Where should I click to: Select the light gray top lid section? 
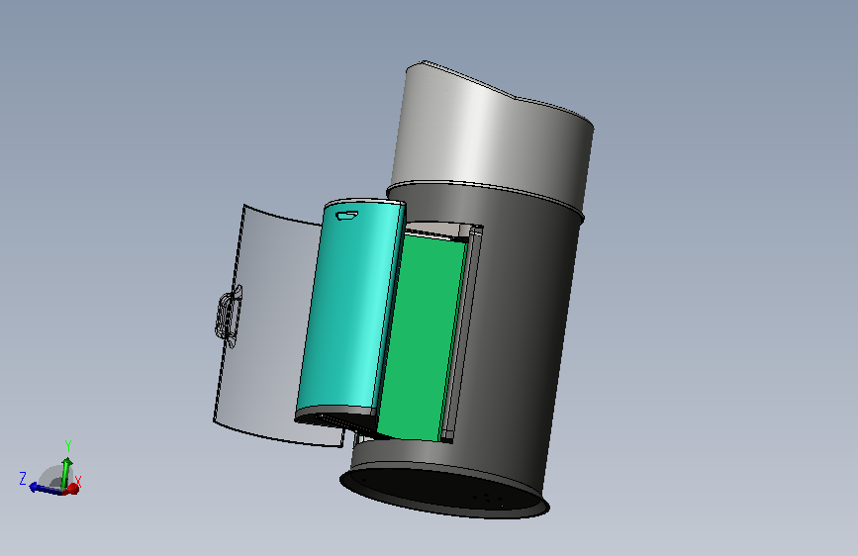[492, 137]
